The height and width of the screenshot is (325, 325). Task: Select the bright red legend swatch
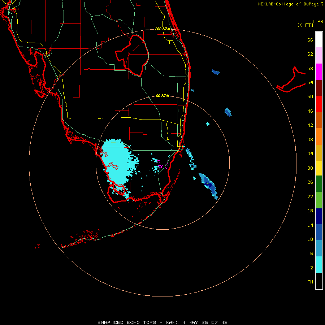click(319, 104)
